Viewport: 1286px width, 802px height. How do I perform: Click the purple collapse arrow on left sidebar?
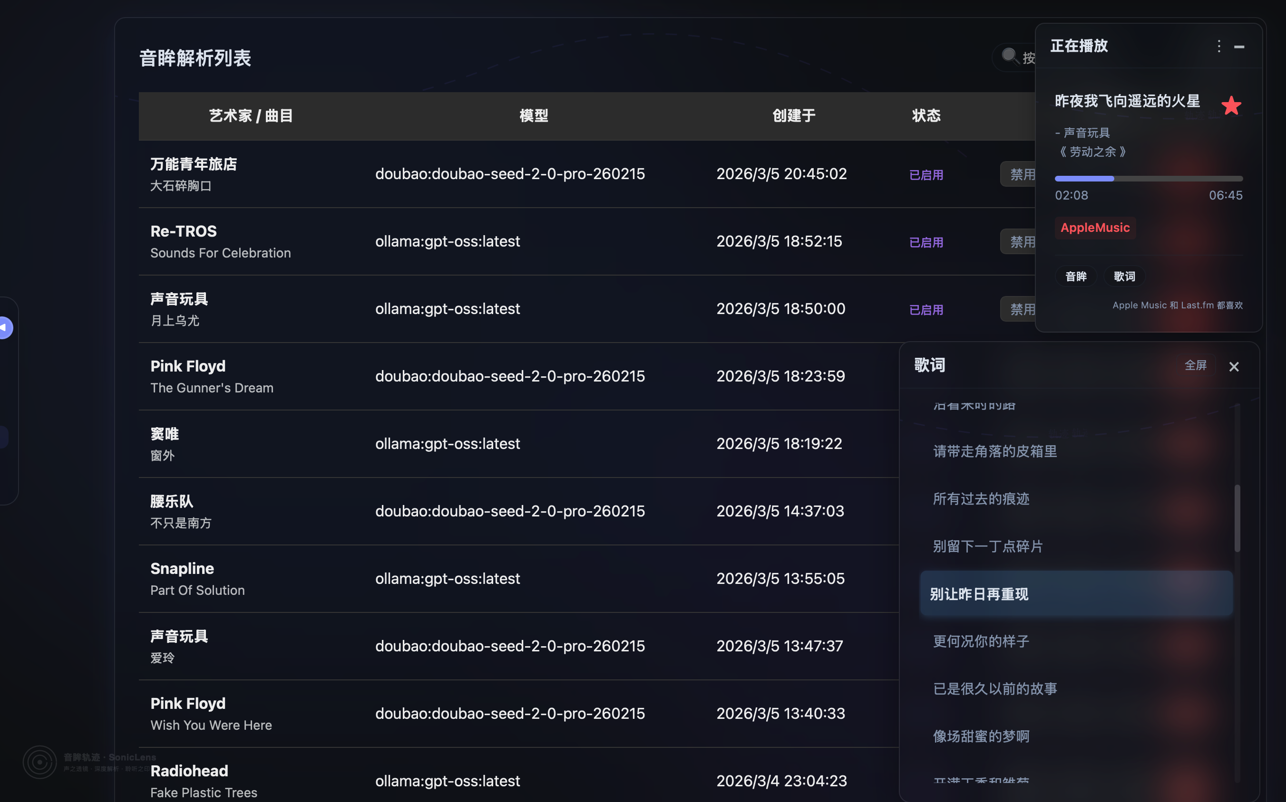(4, 327)
